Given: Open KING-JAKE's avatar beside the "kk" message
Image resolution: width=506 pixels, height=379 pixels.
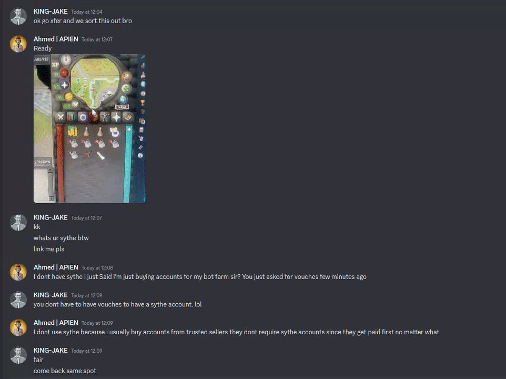Looking at the screenshot, I should [x=18, y=223].
